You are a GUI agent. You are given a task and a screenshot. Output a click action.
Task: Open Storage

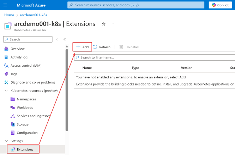click(22, 124)
